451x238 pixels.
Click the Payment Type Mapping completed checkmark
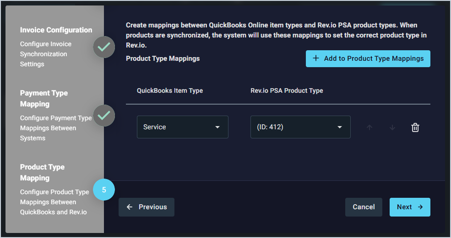104,116
